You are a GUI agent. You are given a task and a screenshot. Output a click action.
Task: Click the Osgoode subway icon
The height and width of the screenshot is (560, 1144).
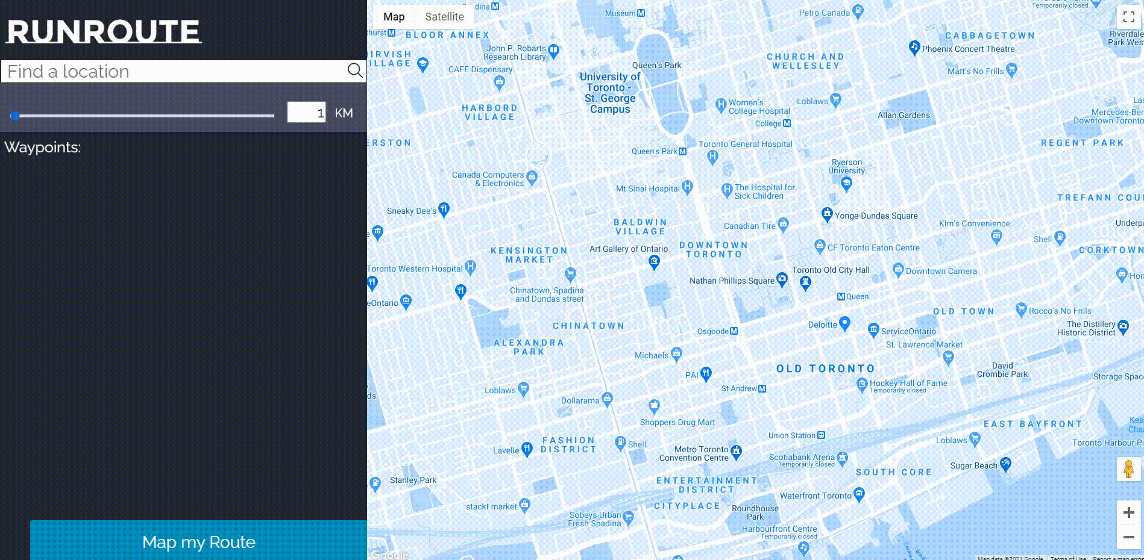point(734,331)
